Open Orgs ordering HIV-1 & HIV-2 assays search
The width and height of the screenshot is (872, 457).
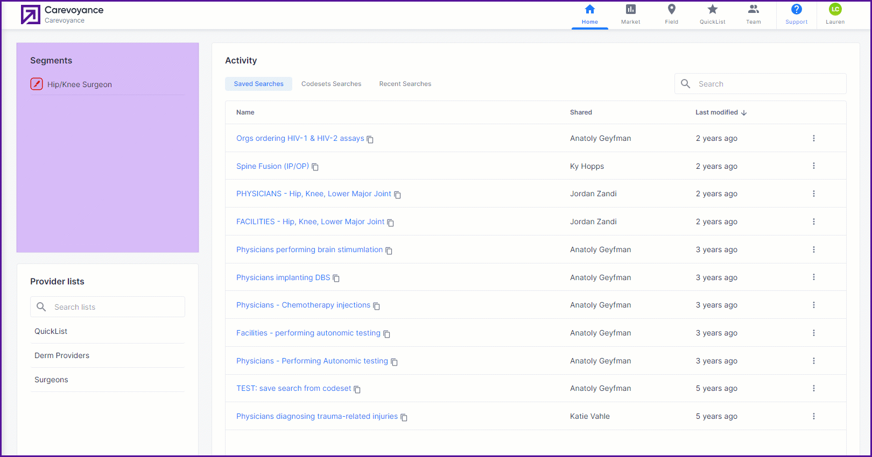[300, 138]
